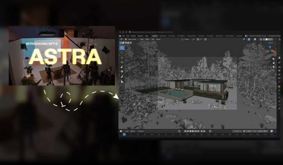
Task: Use the new selection mode icon
Action: [x=121, y=43]
